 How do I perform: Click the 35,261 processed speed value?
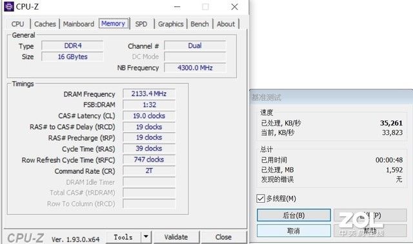[x=391, y=123]
